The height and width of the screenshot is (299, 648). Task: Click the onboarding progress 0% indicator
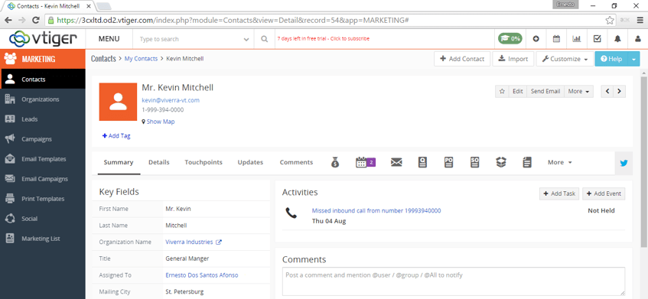[x=510, y=39]
